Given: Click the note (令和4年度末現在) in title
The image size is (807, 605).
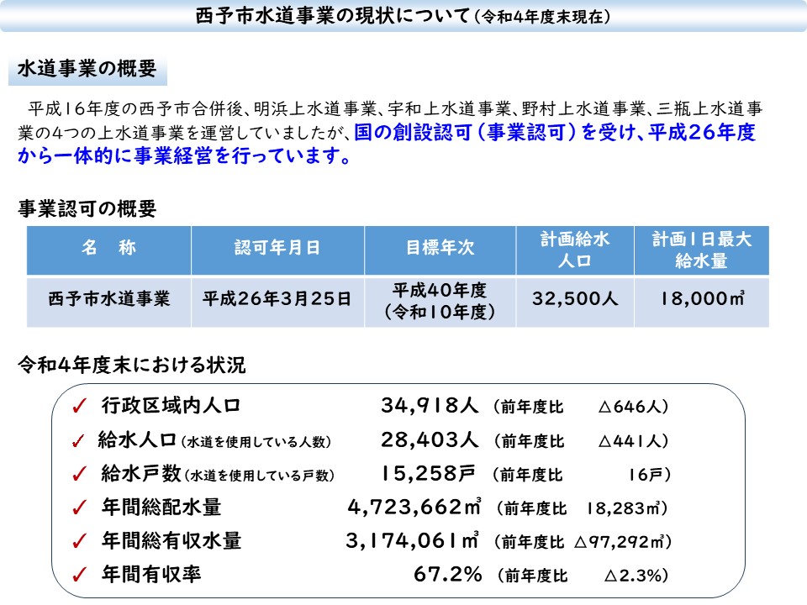Looking at the screenshot, I should (541, 18).
